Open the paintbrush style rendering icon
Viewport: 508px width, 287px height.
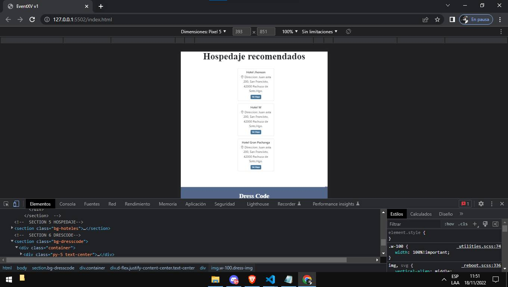[485, 224]
